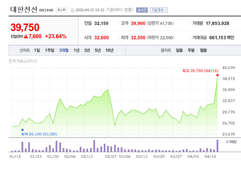Click the 42,039 y-axis label
This screenshot has height=174, width=241.
pos(228,68)
